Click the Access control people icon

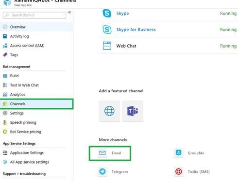pyautogui.click(x=5, y=46)
